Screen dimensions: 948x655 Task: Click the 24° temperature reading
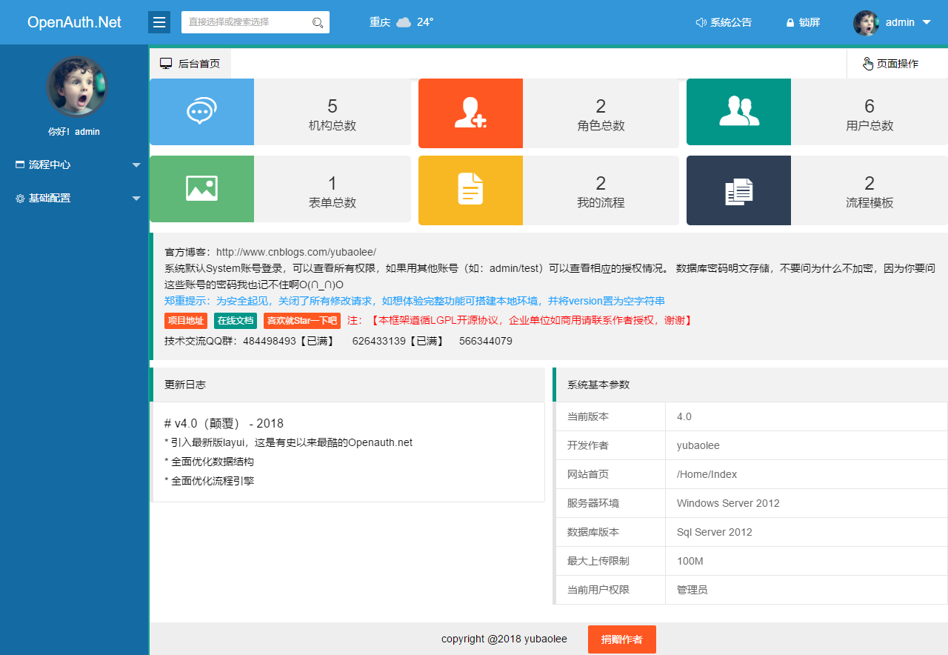(x=425, y=22)
